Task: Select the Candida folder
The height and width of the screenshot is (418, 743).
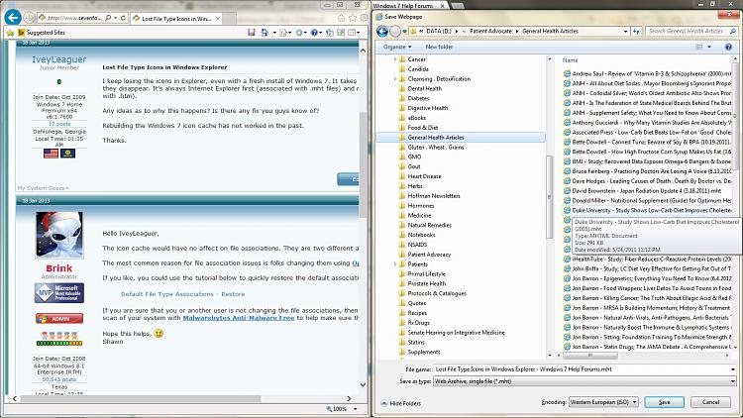Action: [418, 69]
